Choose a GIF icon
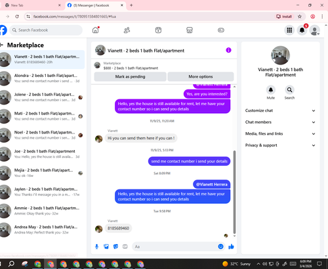This screenshot has width=328, height=269. 125,247
